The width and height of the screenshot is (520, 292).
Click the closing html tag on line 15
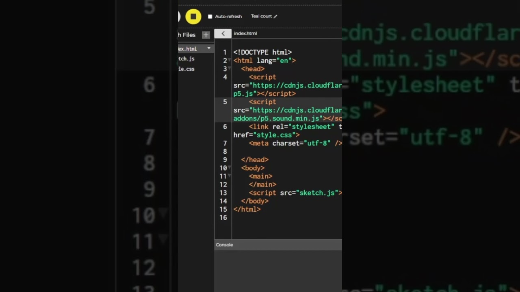click(247, 209)
